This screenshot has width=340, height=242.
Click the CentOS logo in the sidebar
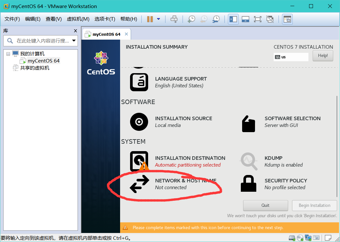101,63
